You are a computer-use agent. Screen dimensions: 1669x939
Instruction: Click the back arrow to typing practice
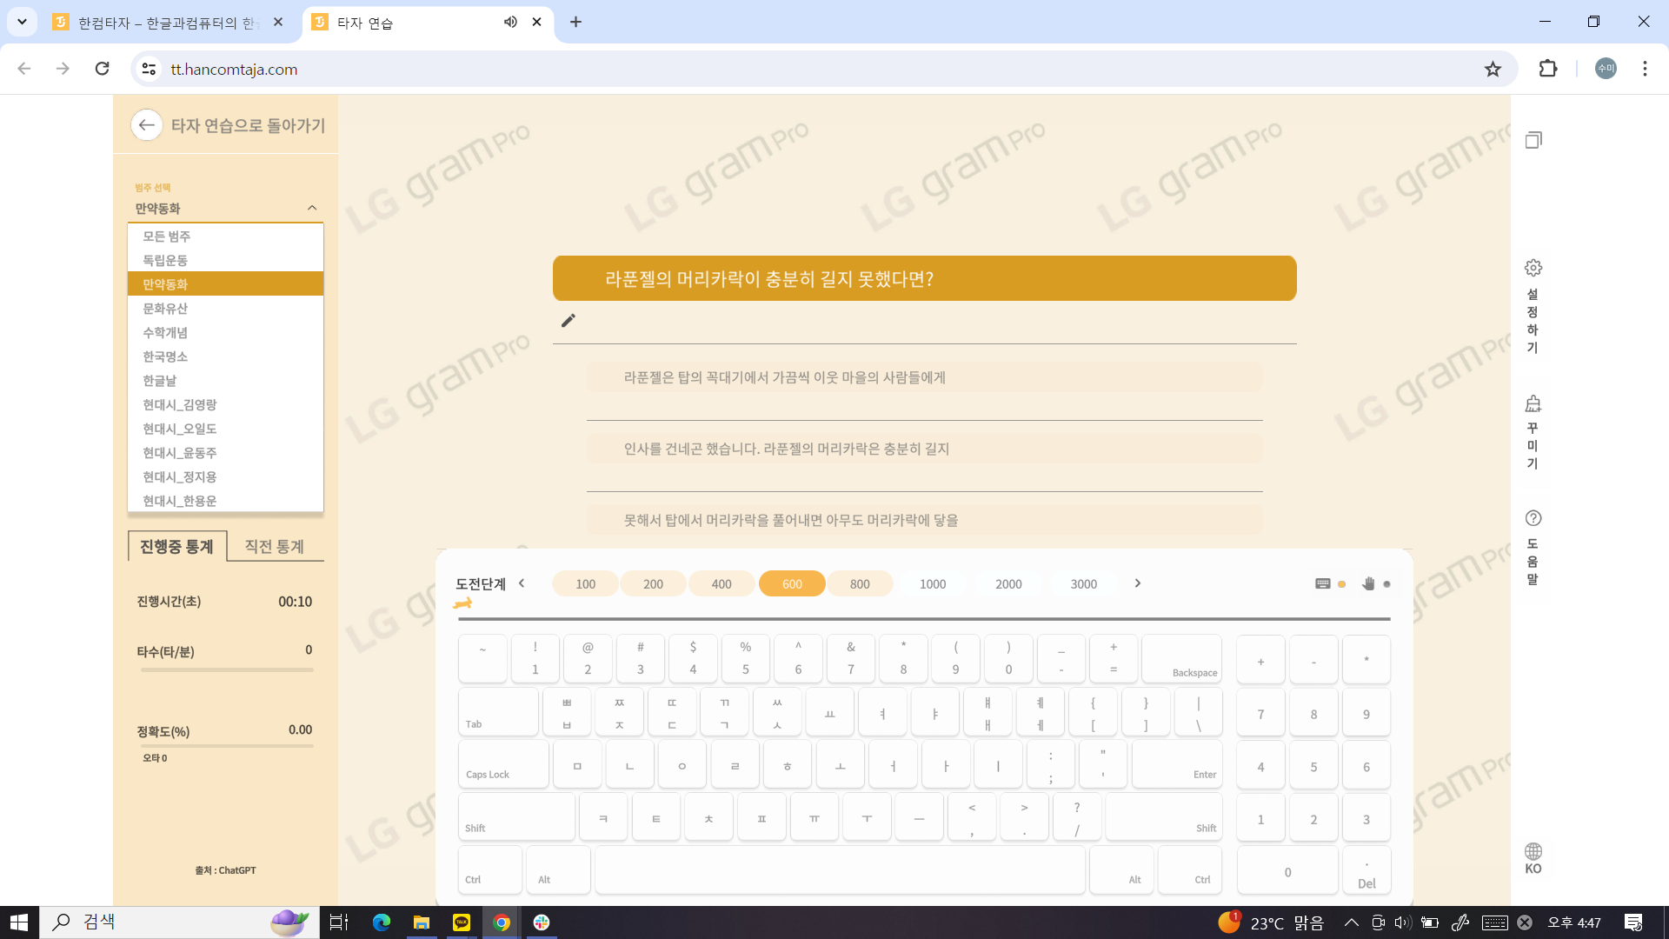(147, 125)
